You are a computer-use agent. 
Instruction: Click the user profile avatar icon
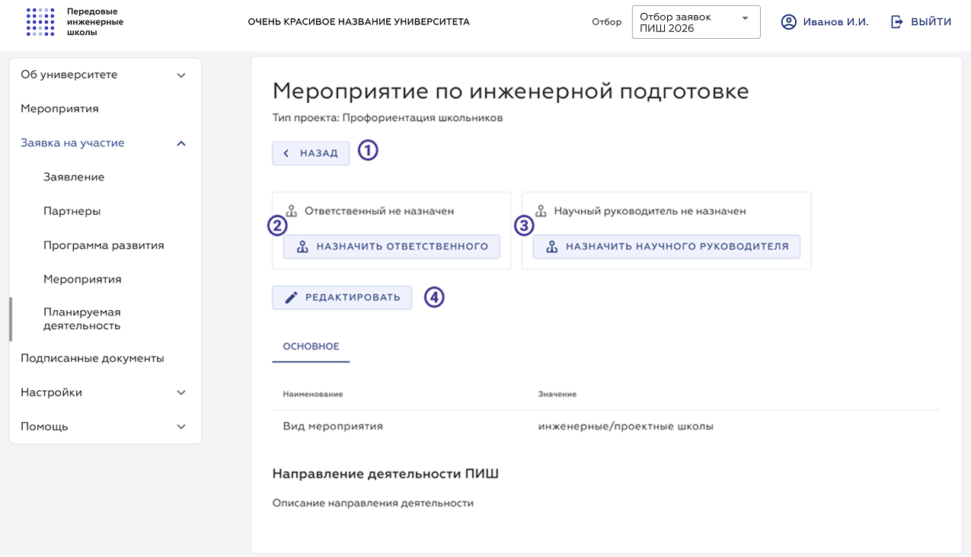click(x=788, y=22)
